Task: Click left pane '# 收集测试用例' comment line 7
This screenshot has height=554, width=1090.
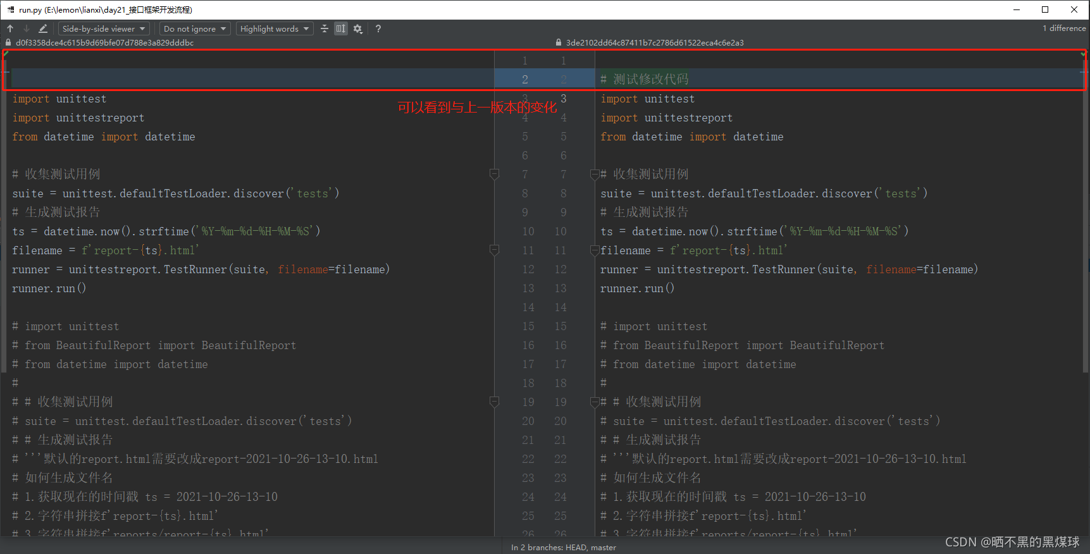Action: pyautogui.click(x=56, y=174)
